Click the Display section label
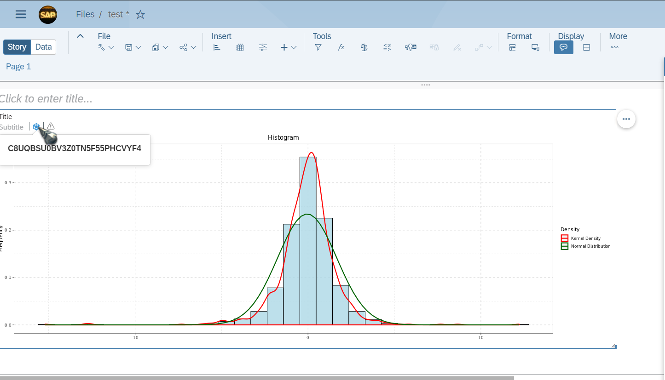The image size is (665, 380). pyautogui.click(x=571, y=36)
